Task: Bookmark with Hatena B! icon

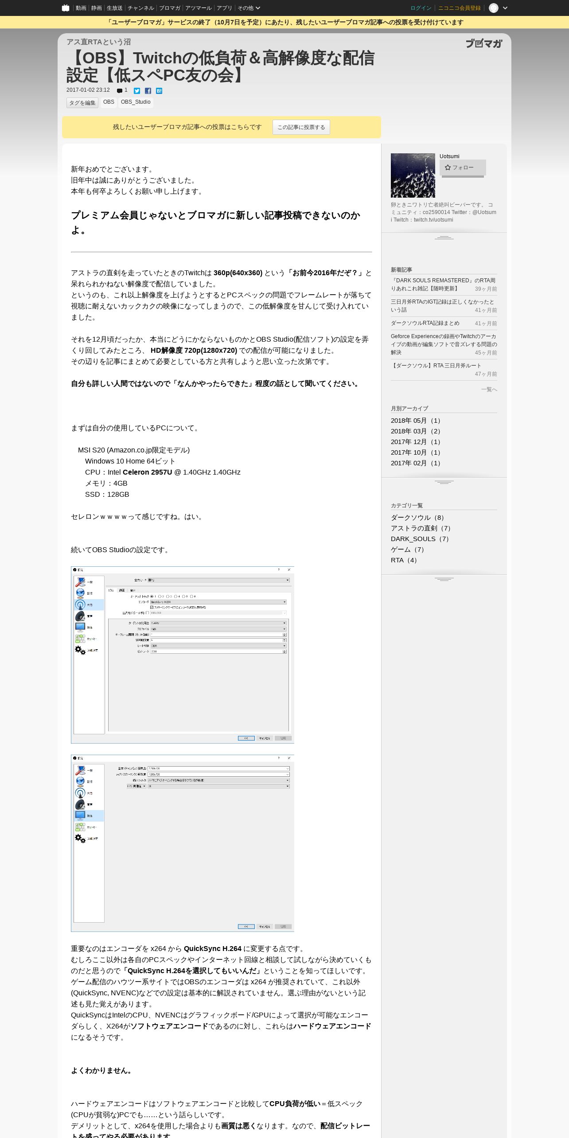Action: 159,91
